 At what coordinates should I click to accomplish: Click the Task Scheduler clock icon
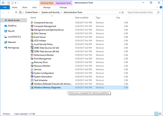(x=32, y=80)
